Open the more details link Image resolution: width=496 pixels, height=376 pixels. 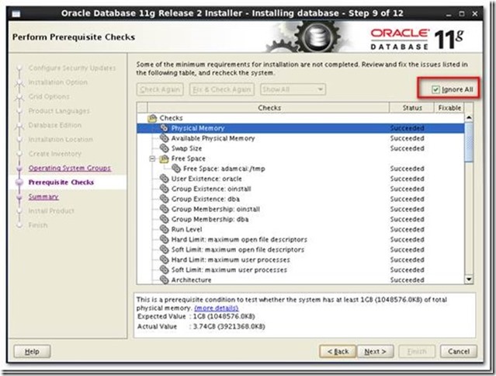pyautogui.click(x=217, y=308)
